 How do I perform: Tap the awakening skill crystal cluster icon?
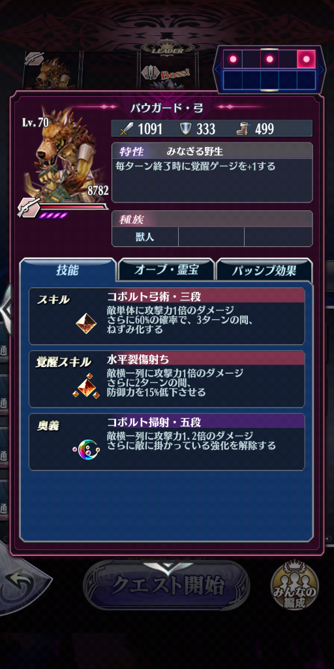[x=86, y=386]
